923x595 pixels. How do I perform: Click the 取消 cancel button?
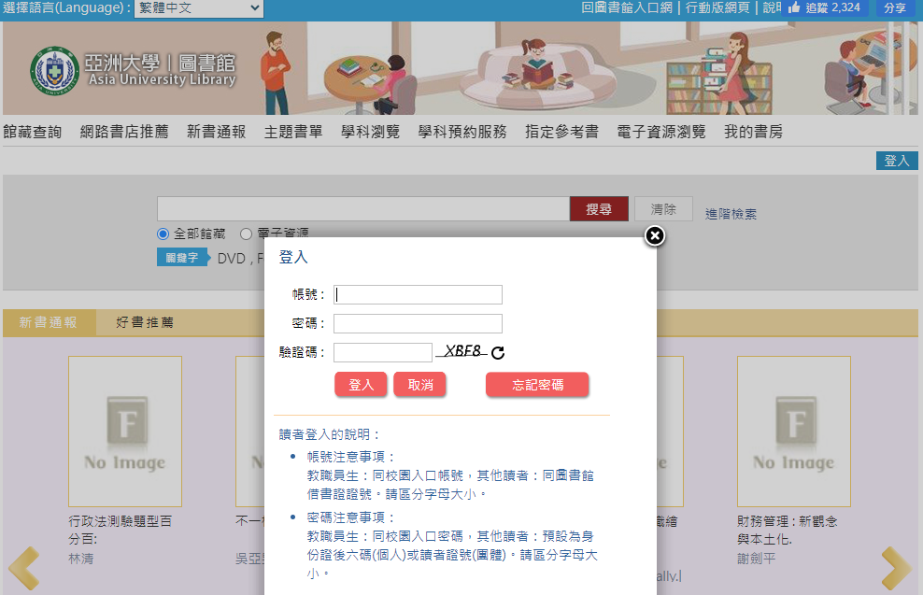click(x=419, y=384)
